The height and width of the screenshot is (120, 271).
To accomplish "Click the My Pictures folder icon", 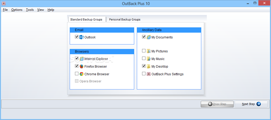I will pyautogui.click(x=149, y=51).
